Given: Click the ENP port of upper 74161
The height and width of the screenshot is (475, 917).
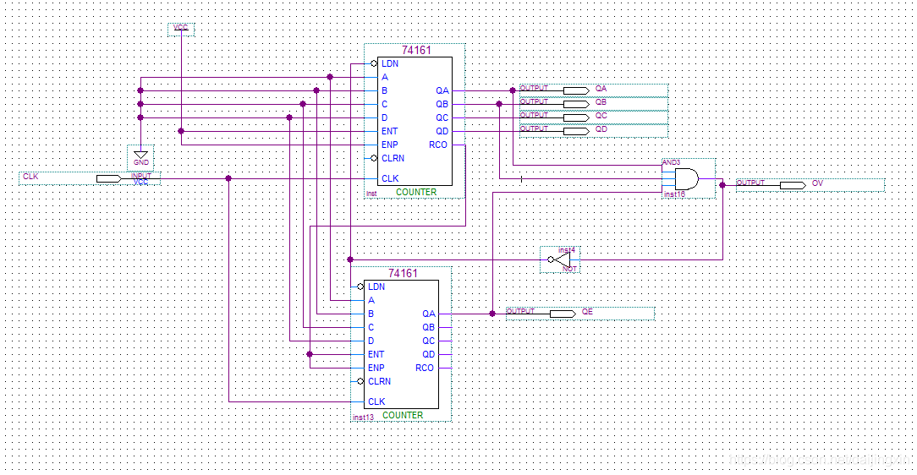Looking at the screenshot, I should (389, 145).
